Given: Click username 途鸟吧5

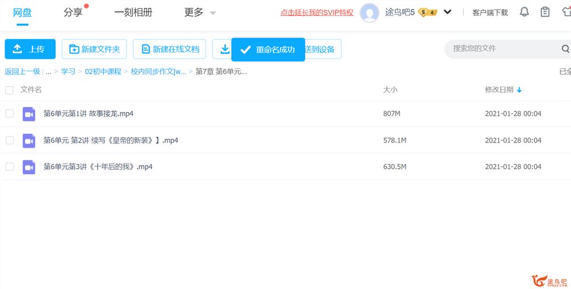Looking at the screenshot, I should tap(400, 13).
